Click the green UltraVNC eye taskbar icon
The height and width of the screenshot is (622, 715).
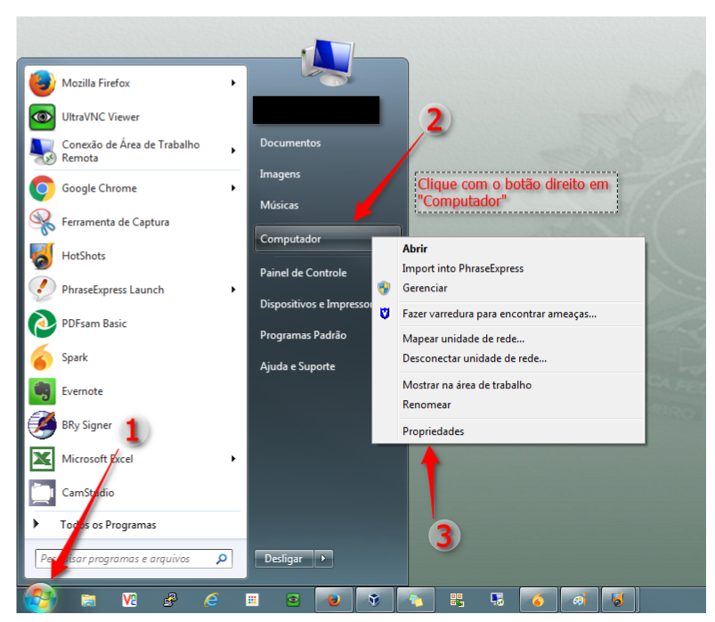coord(293,600)
